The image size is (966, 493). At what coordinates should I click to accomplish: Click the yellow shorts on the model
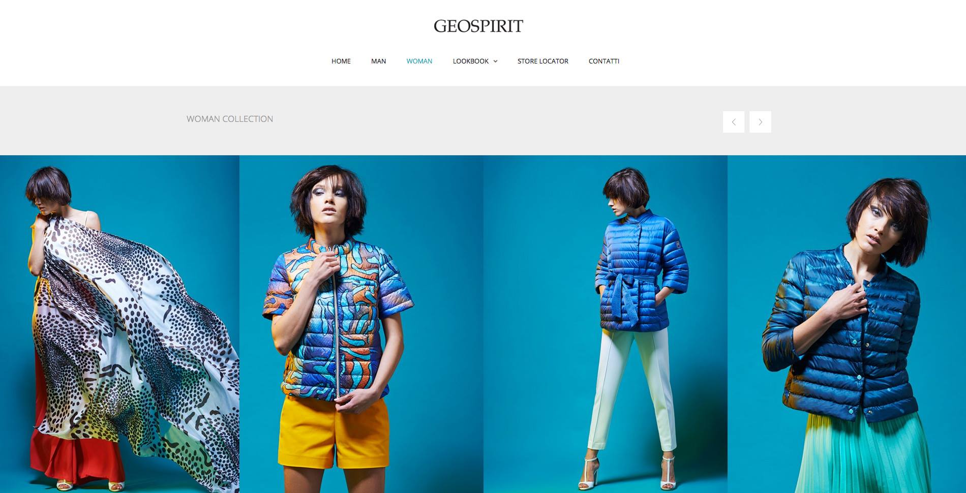[x=333, y=432]
